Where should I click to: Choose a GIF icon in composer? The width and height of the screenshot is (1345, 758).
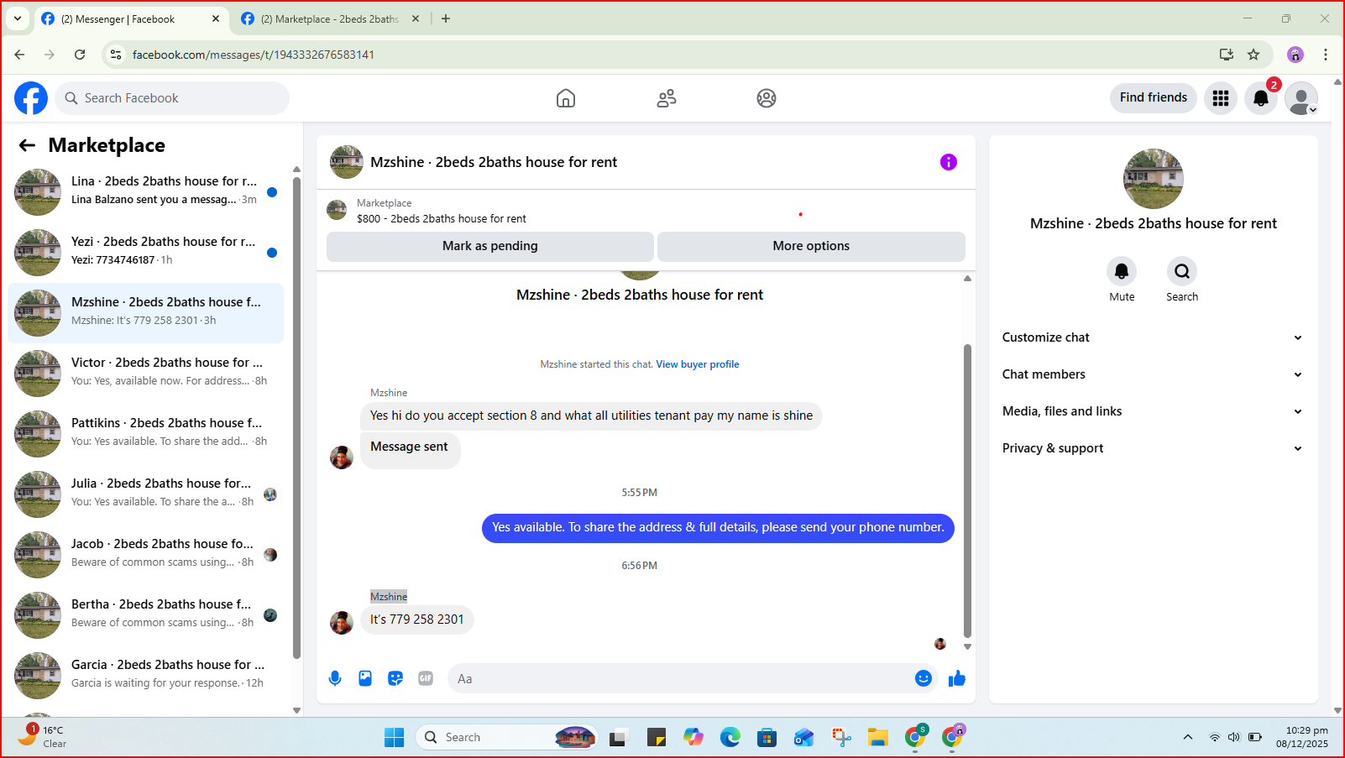(426, 678)
